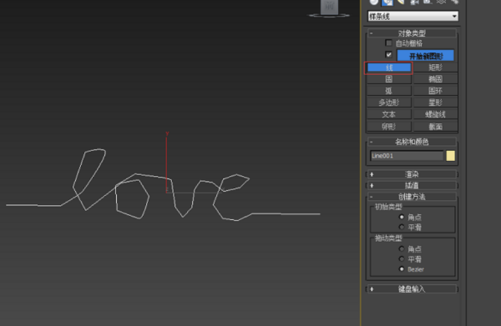The width and height of the screenshot is (501, 326).
Task: Collapse the 对象类型 rollout
Action: [x=412, y=33]
